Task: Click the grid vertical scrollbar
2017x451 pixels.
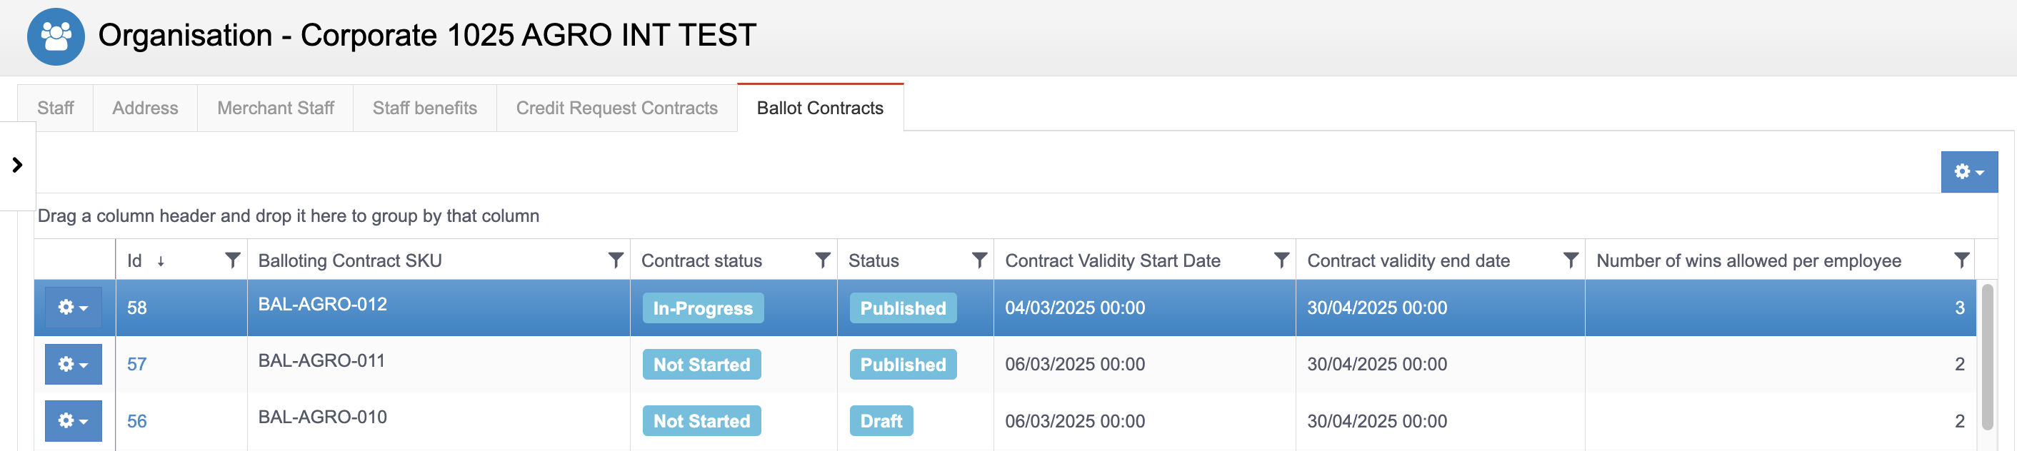Action: 1986,356
